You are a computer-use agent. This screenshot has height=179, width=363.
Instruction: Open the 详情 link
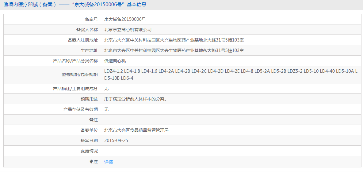tap(109, 162)
